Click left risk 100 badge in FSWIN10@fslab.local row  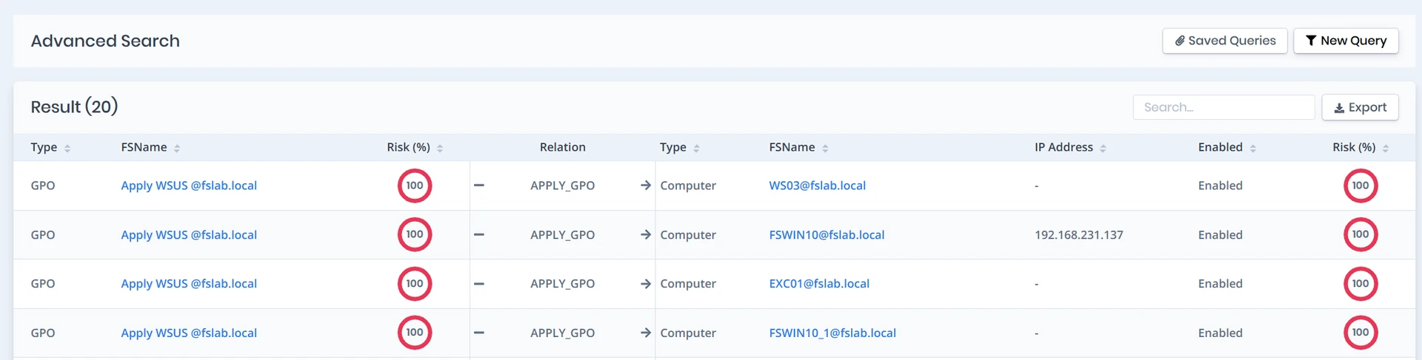415,234
